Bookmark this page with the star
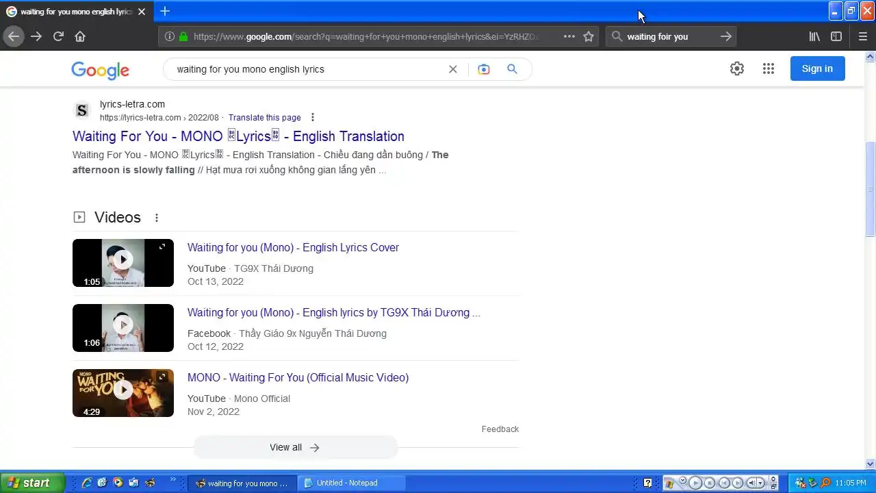 pyautogui.click(x=589, y=36)
